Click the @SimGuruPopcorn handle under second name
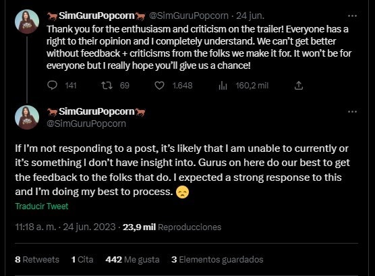 [86, 123]
